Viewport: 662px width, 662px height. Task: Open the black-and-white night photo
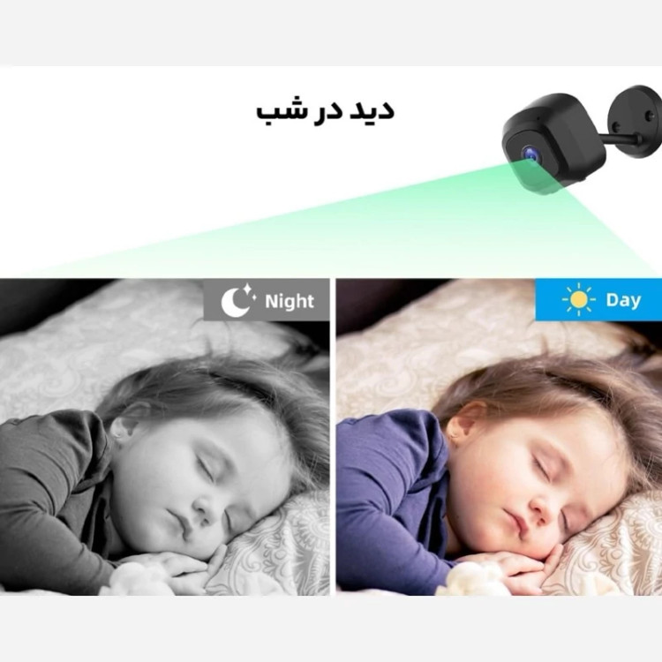point(165,437)
